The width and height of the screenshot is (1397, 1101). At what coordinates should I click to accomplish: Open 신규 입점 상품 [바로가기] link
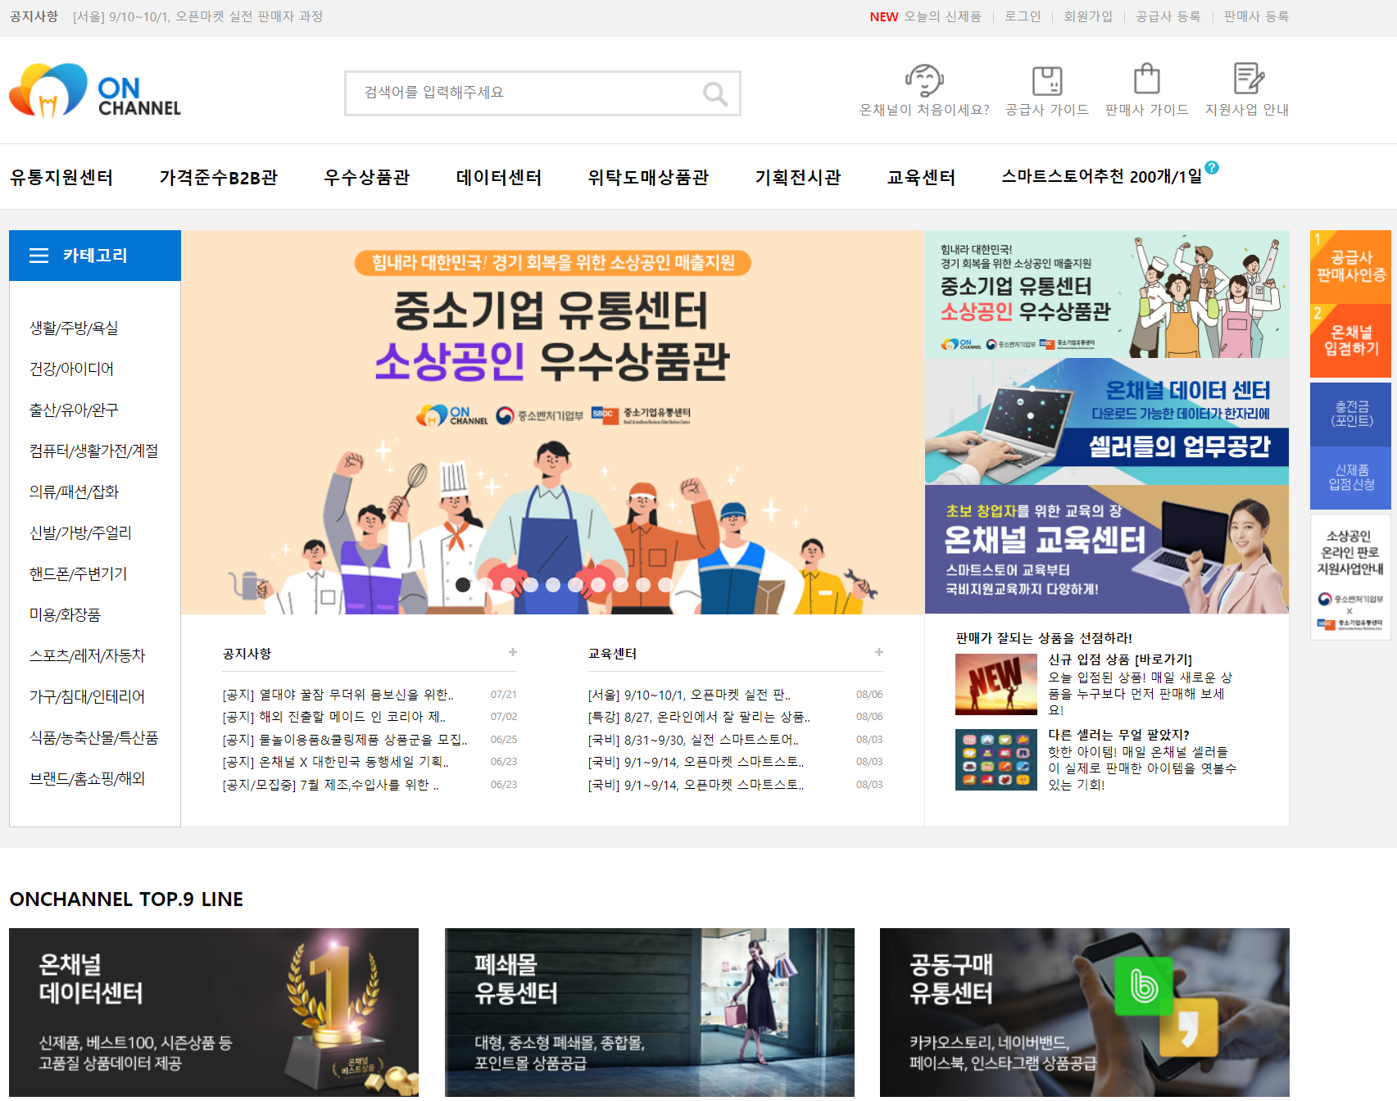coord(1120,659)
